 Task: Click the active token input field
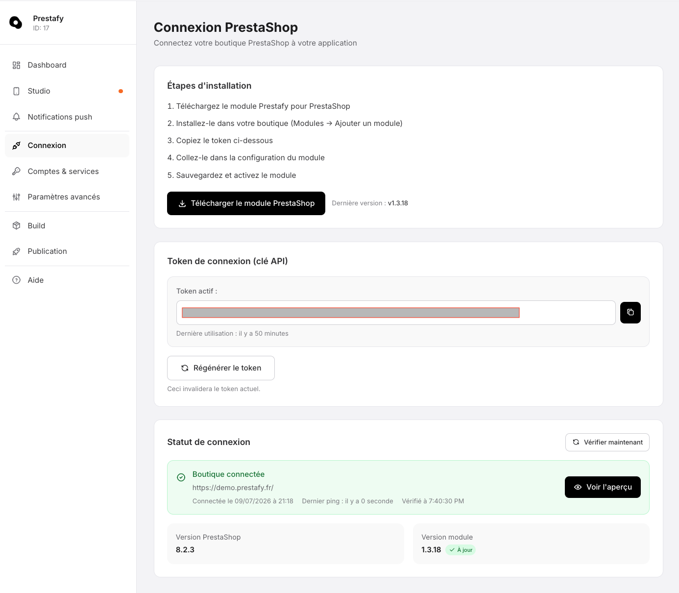[x=396, y=313]
